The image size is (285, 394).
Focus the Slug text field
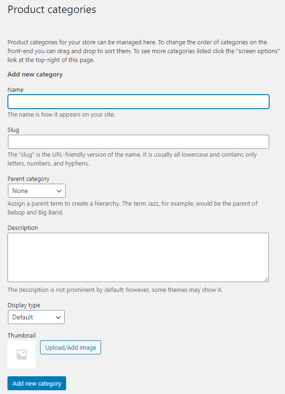click(138, 142)
